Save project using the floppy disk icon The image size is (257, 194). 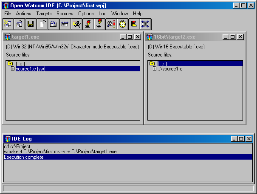tap(31, 24)
